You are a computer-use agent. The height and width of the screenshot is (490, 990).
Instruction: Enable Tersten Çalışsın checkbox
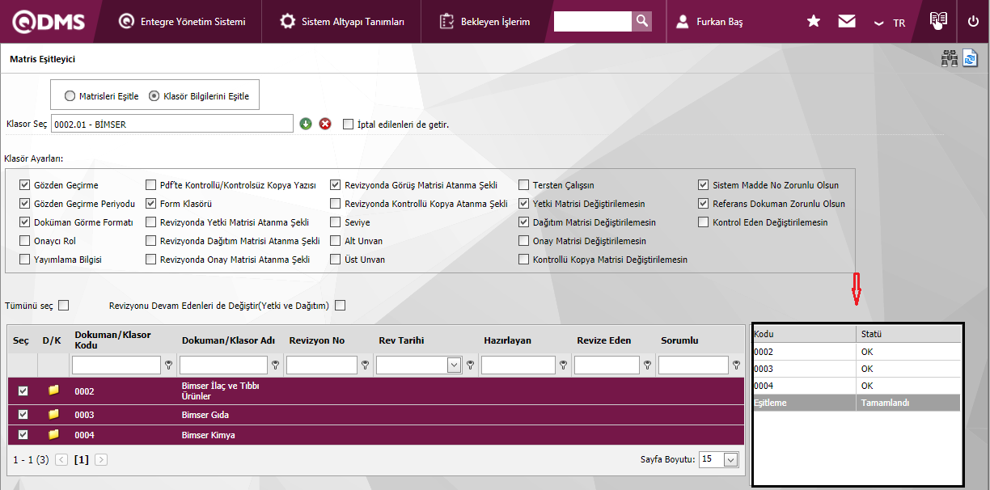tap(524, 185)
